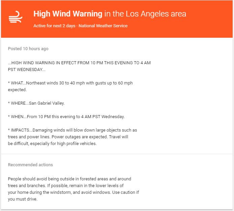
Task: Click the WHERE San Gabriel Valley line
Action: coord(36,103)
